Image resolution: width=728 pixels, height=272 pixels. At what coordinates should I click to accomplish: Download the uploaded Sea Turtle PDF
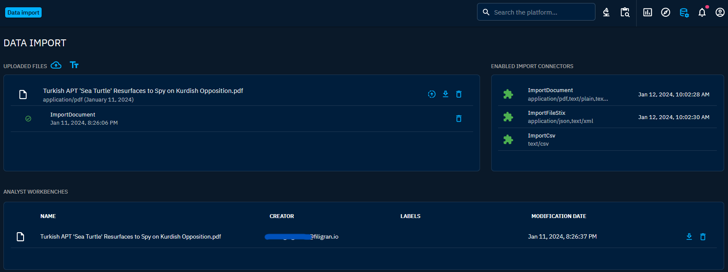coord(445,94)
